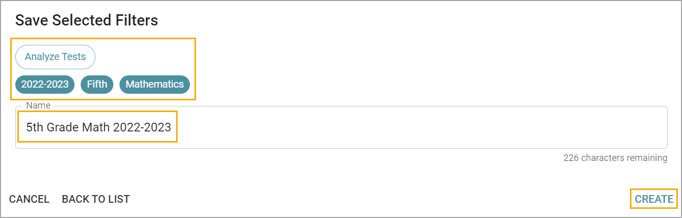The image size is (682, 218).
Task: Select the 2022-2023 filter chip
Action: coord(45,85)
